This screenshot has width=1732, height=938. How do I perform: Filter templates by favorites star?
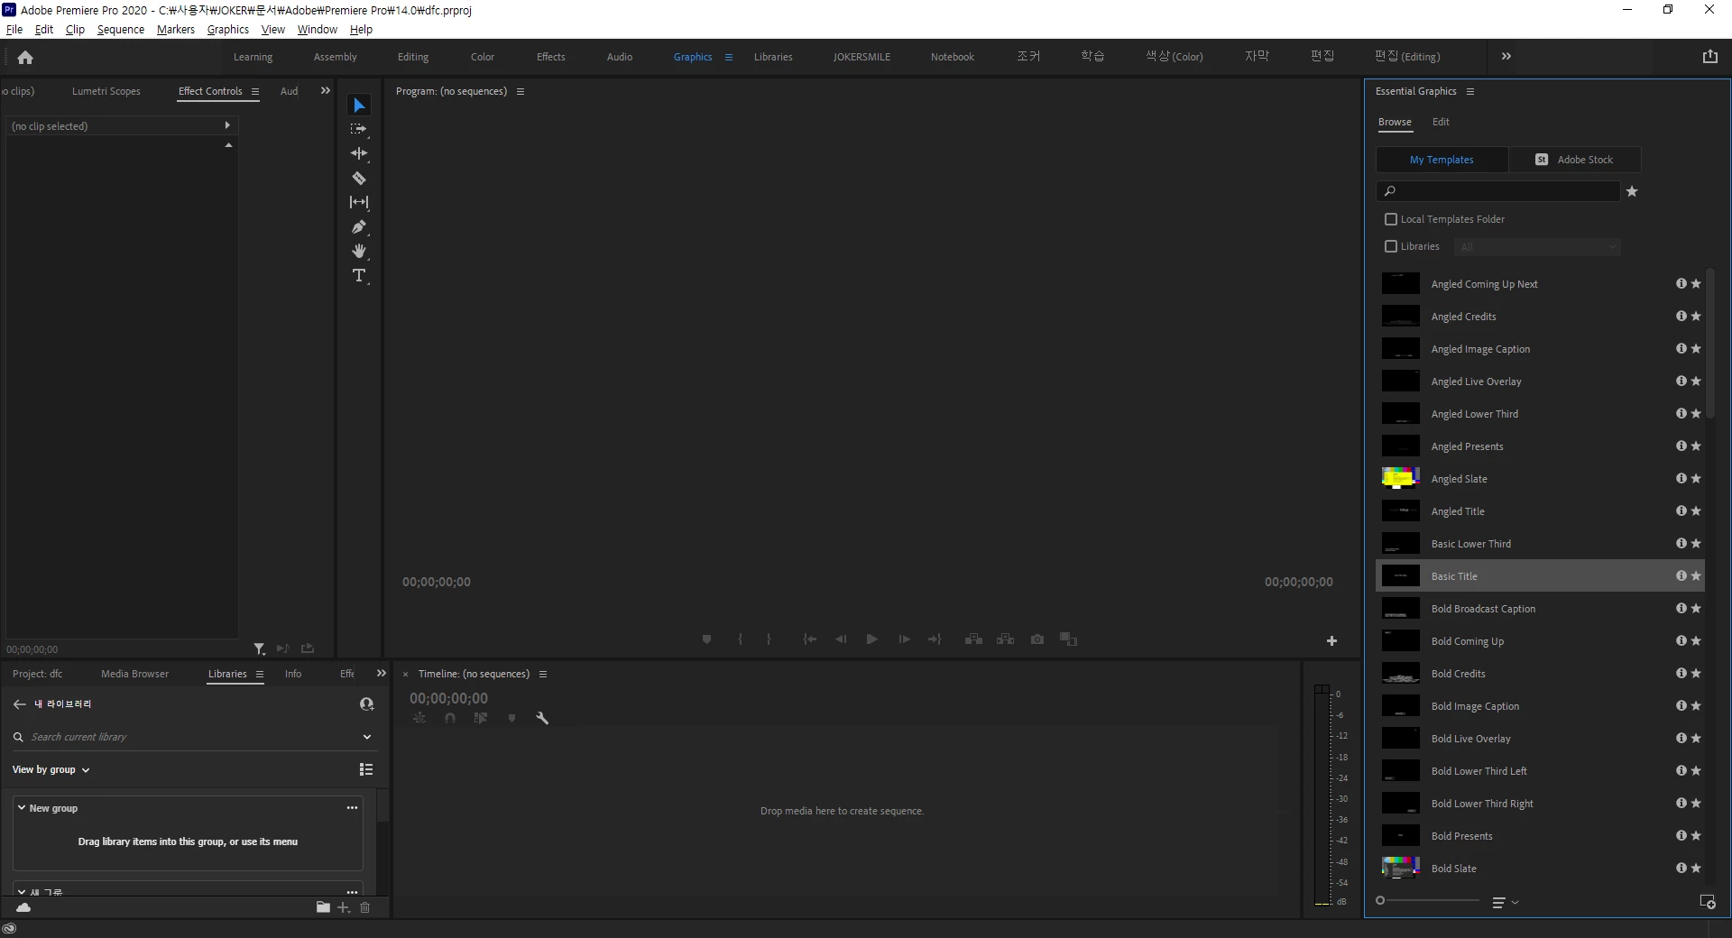tap(1632, 191)
